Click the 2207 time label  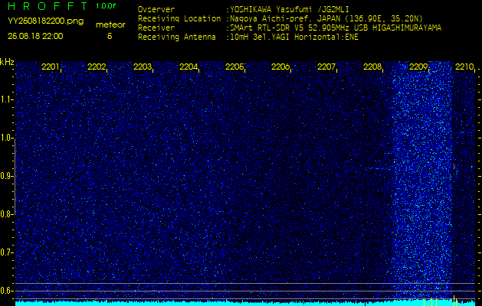pos(326,67)
